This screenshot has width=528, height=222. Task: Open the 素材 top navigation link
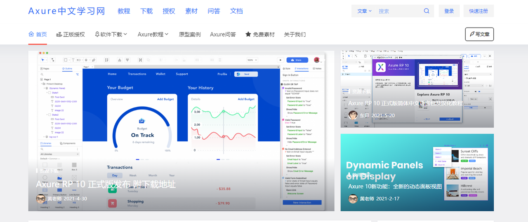click(191, 11)
